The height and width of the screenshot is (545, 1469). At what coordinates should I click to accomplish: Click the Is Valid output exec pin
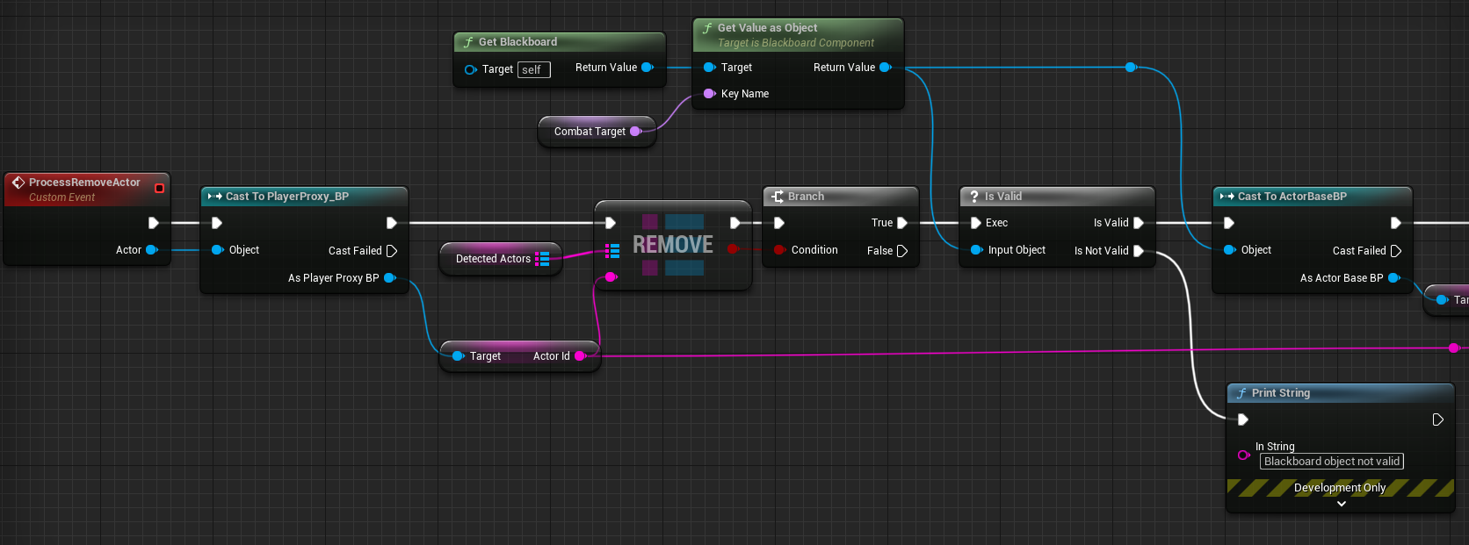click(1139, 223)
